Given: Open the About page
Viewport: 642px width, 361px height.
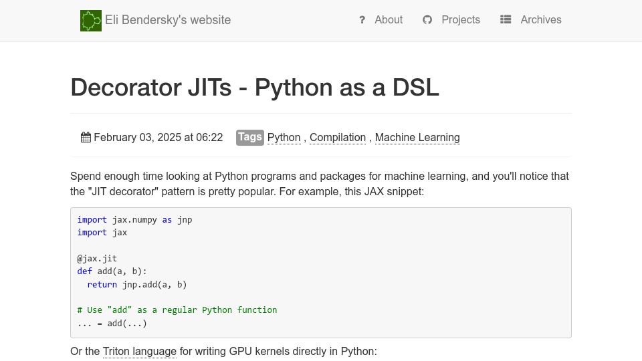Looking at the screenshot, I should (x=388, y=19).
